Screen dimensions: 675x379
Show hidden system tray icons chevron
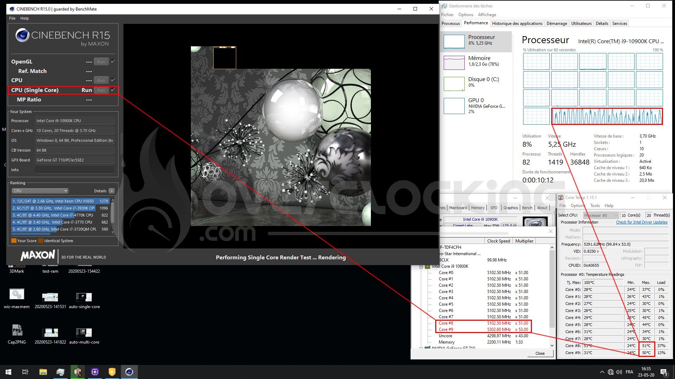pos(602,372)
